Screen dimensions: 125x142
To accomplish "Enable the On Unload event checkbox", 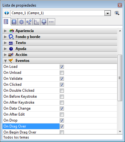I will [x=62, y=73].
